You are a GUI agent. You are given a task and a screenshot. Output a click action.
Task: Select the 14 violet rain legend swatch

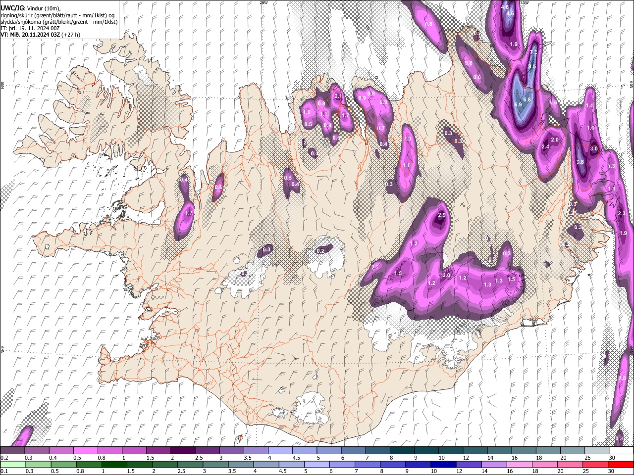[x=494, y=464]
